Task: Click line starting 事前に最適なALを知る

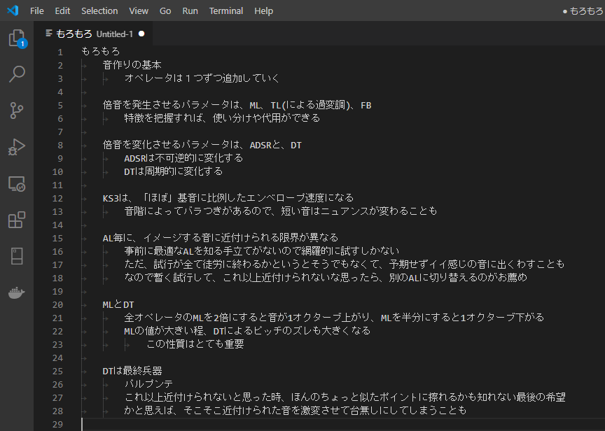Action: pyautogui.click(x=262, y=251)
